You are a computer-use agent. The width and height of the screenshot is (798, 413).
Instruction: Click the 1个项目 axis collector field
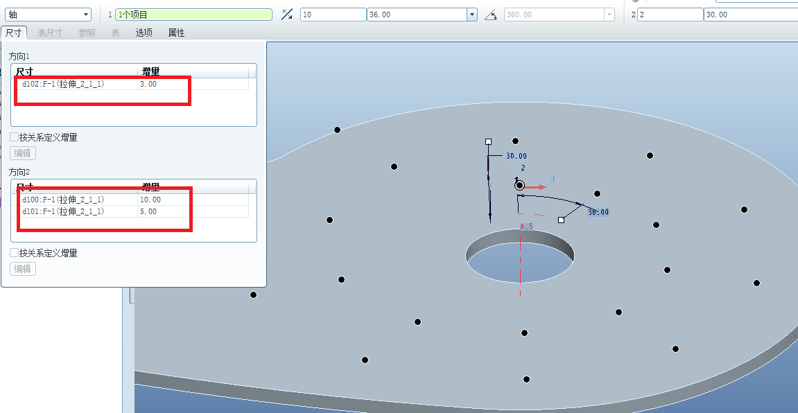point(193,15)
